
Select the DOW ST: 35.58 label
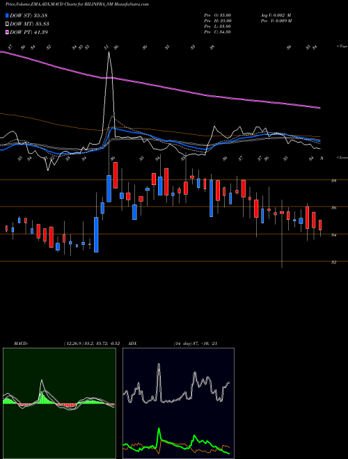(29, 15)
